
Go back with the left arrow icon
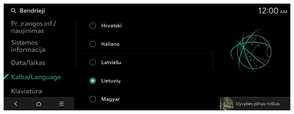click(16, 104)
